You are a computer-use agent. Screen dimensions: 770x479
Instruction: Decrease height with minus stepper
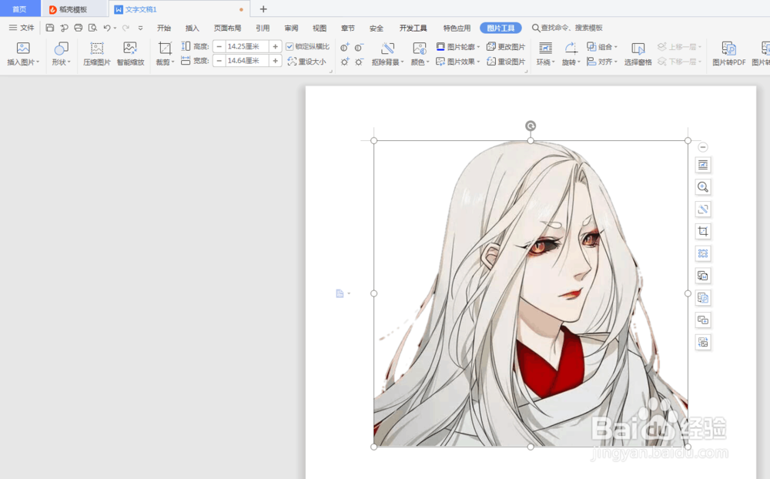(219, 46)
